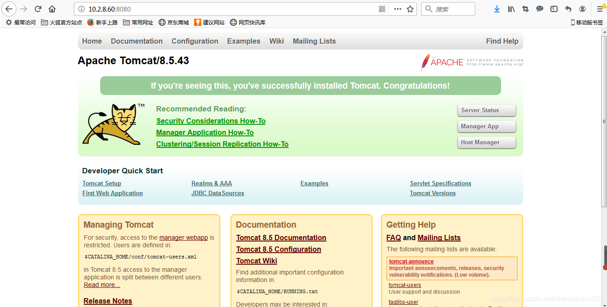Open the Examples quick start link
Screen dimensions: 607x307
pyautogui.click(x=314, y=183)
